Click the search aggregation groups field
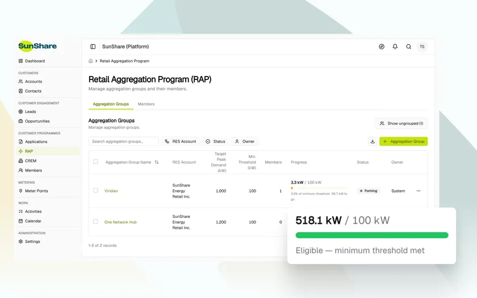This screenshot has height=298, width=477. (x=124, y=141)
